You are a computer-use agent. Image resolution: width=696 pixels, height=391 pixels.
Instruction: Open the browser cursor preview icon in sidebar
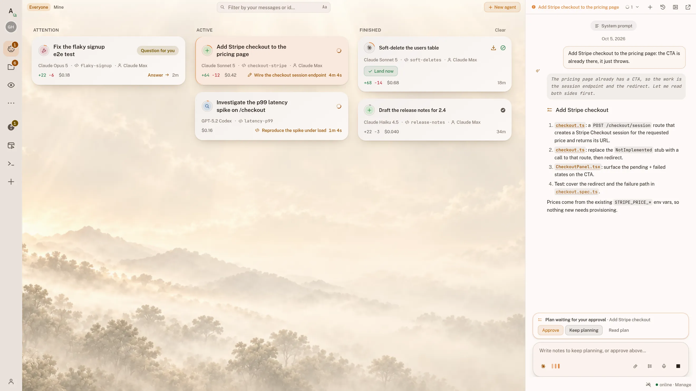click(x=11, y=145)
